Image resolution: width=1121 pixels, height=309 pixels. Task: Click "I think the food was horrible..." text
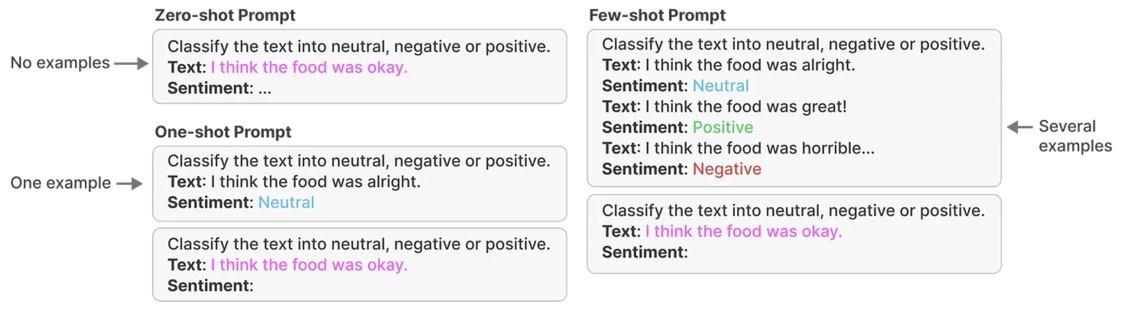coord(760,148)
